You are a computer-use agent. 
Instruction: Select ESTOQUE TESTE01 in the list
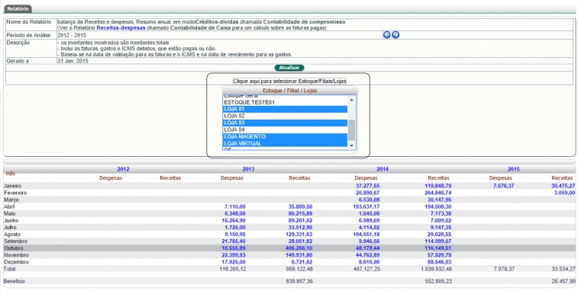point(285,102)
